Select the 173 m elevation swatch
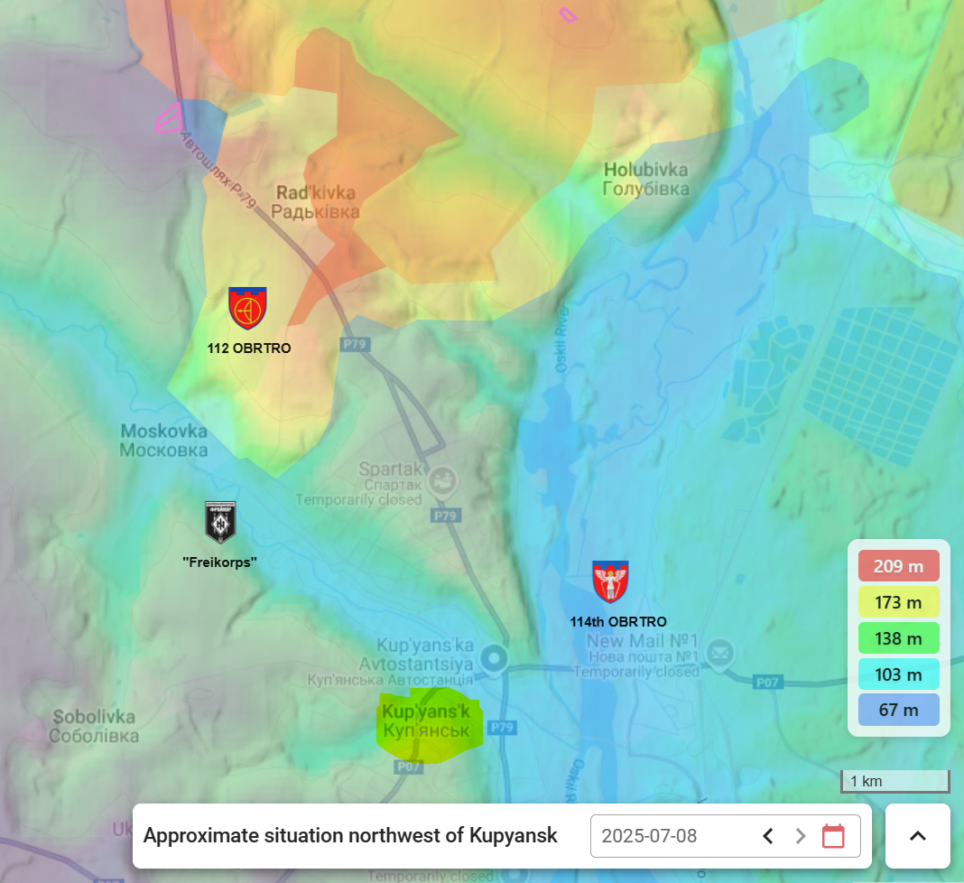 click(x=898, y=602)
